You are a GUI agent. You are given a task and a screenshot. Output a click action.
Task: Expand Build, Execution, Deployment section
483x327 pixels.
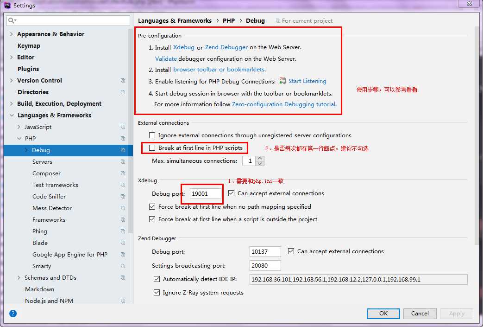coord(12,103)
